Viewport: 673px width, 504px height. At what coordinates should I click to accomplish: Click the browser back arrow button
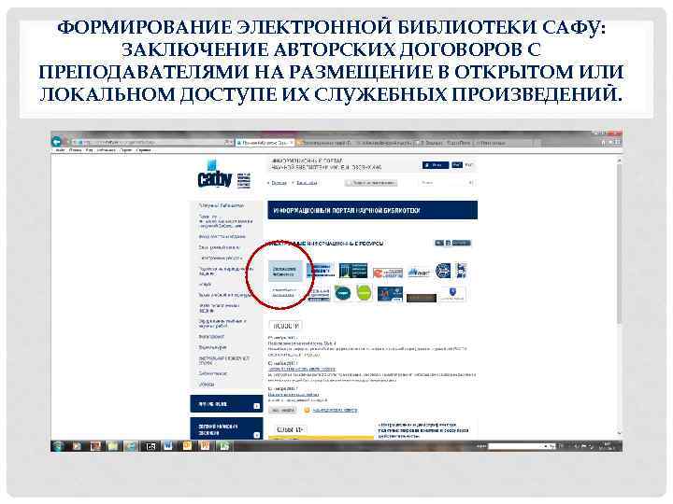pyautogui.click(x=56, y=142)
